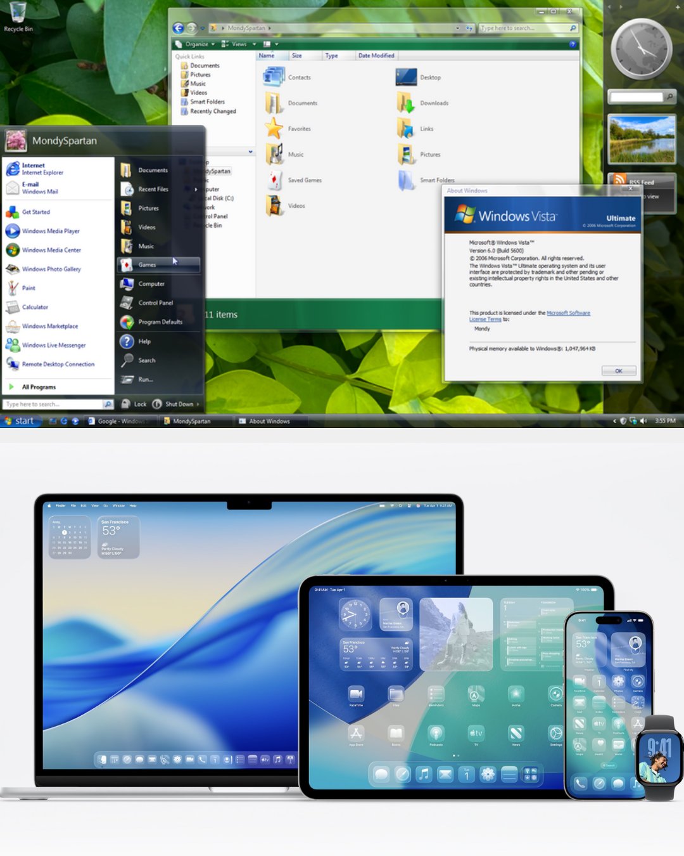Viewport: 684px width, 856px height.
Task: Click the sidebar search gadget magnifier
Action: (x=669, y=96)
